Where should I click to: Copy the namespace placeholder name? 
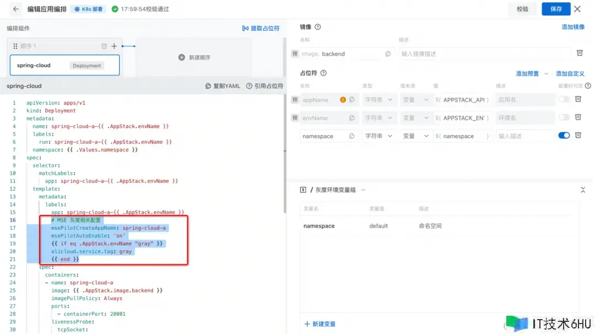351,136
